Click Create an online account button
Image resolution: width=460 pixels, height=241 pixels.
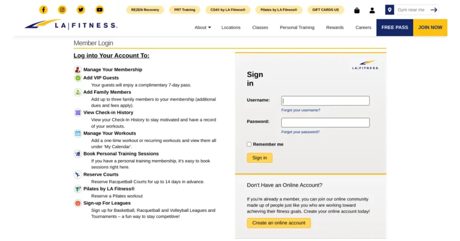point(279,223)
